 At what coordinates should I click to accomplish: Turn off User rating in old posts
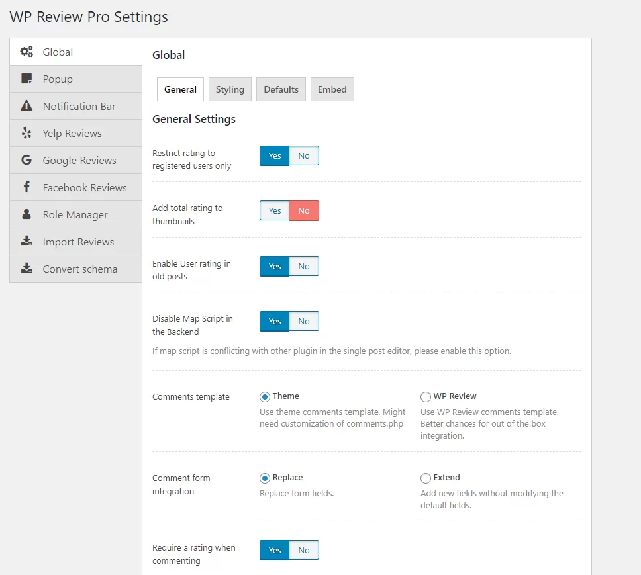[x=304, y=266]
